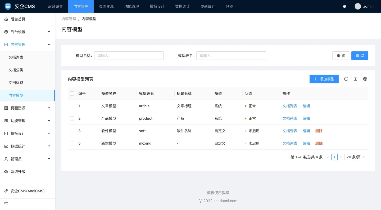
Task: Open the 数据统计 top navigation item
Action: [182, 6]
